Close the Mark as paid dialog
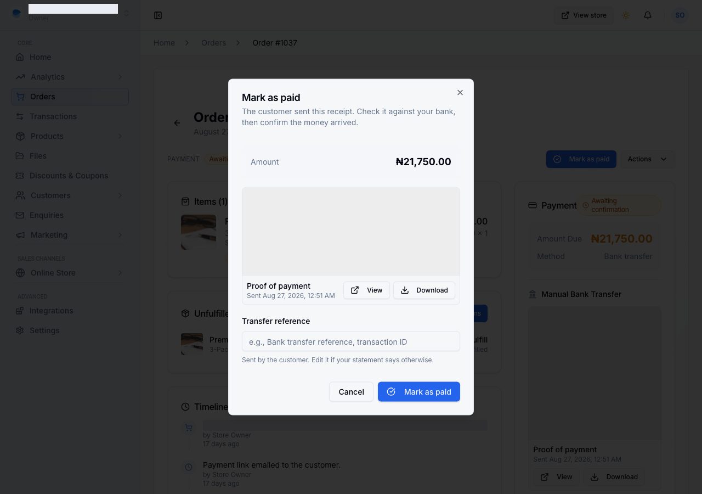 click(460, 92)
